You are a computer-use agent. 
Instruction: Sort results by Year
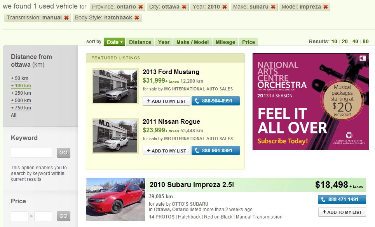point(164,42)
